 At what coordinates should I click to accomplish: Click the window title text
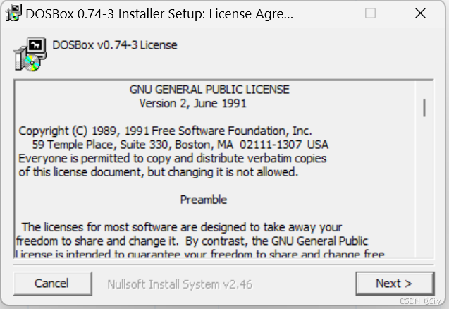[x=159, y=14]
